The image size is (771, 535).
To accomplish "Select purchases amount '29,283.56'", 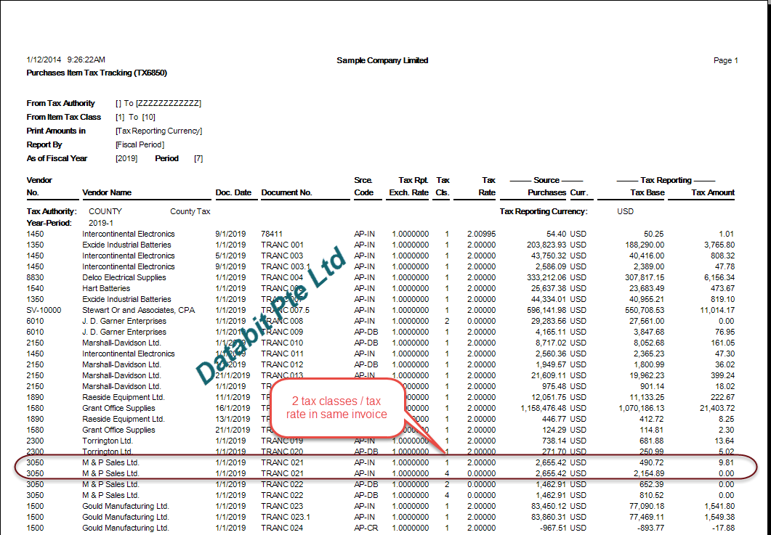I will click(548, 321).
